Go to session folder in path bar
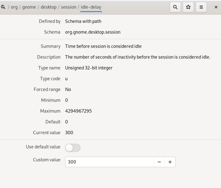Screen dimensions: 221x188 (69, 7)
